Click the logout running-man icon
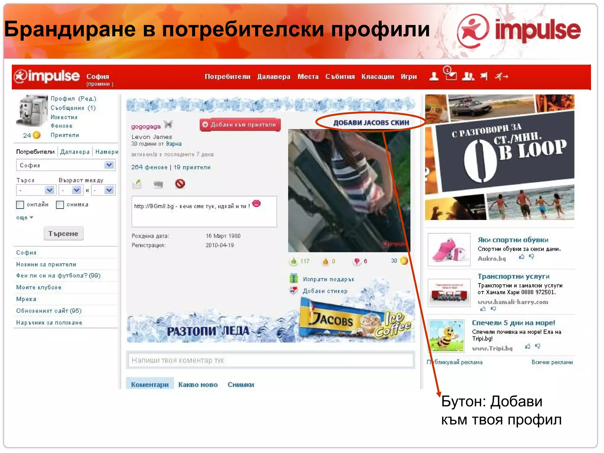 [x=502, y=77]
